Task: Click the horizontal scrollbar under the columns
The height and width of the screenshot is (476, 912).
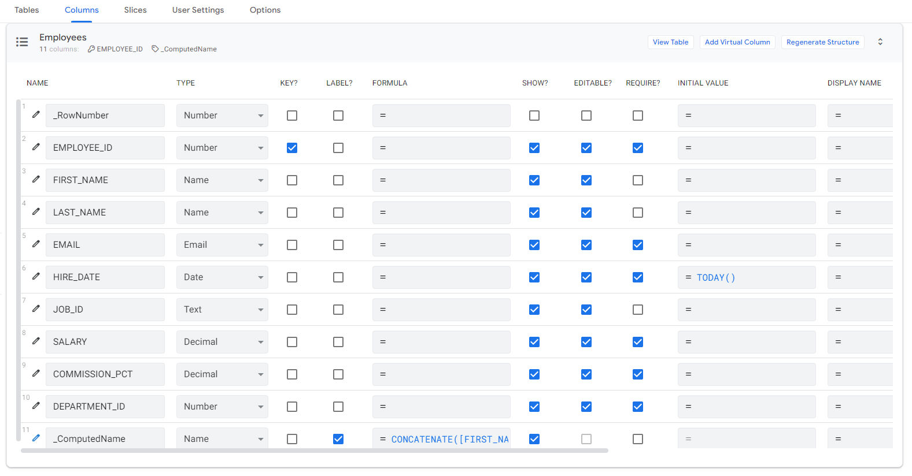Action: coord(315,451)
